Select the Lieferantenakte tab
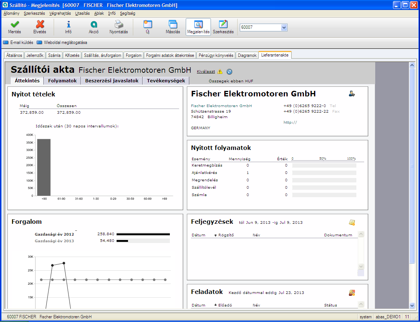 275,55
